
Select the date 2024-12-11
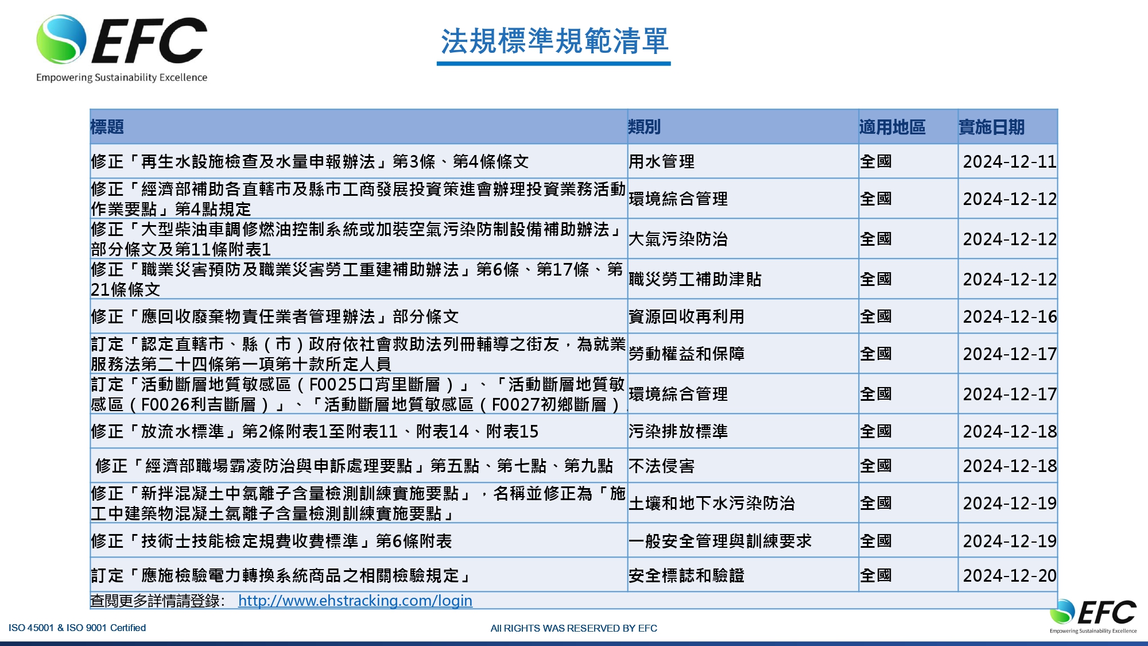(1009, 162)
